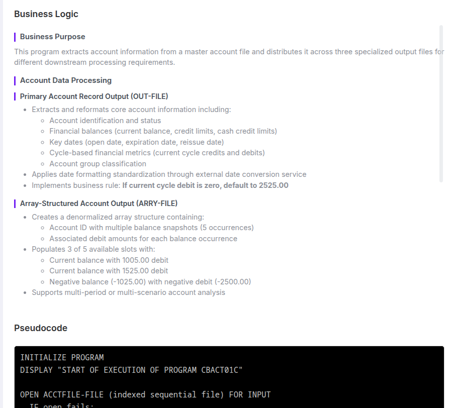
Task: Click the Primary Account Record Output heading
Action: [x=94, y=96]
